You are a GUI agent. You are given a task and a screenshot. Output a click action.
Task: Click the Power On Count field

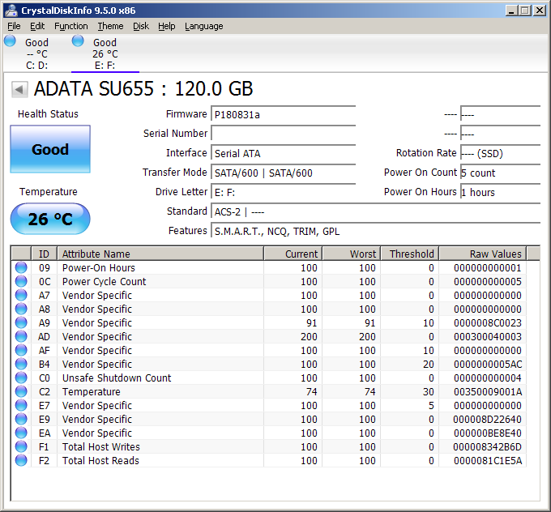coord(501,173)
